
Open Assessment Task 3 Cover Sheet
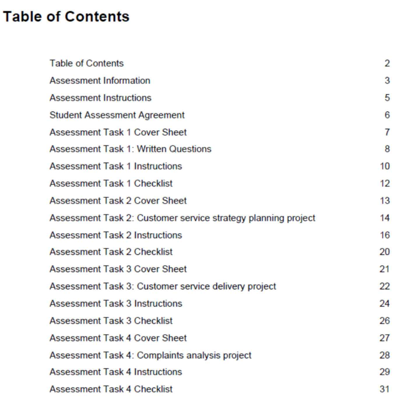[x=118, y=269]
